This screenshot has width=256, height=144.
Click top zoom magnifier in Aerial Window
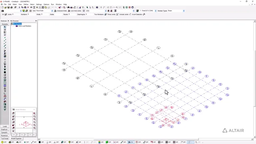(34, 113)
